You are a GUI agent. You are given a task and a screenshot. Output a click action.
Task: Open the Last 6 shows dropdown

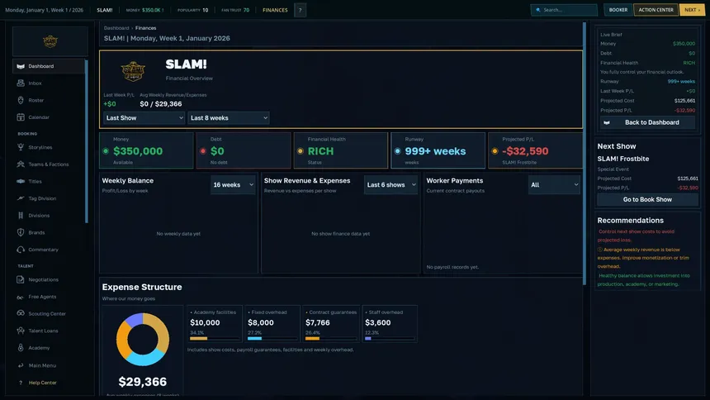click(x=390, y=185)
